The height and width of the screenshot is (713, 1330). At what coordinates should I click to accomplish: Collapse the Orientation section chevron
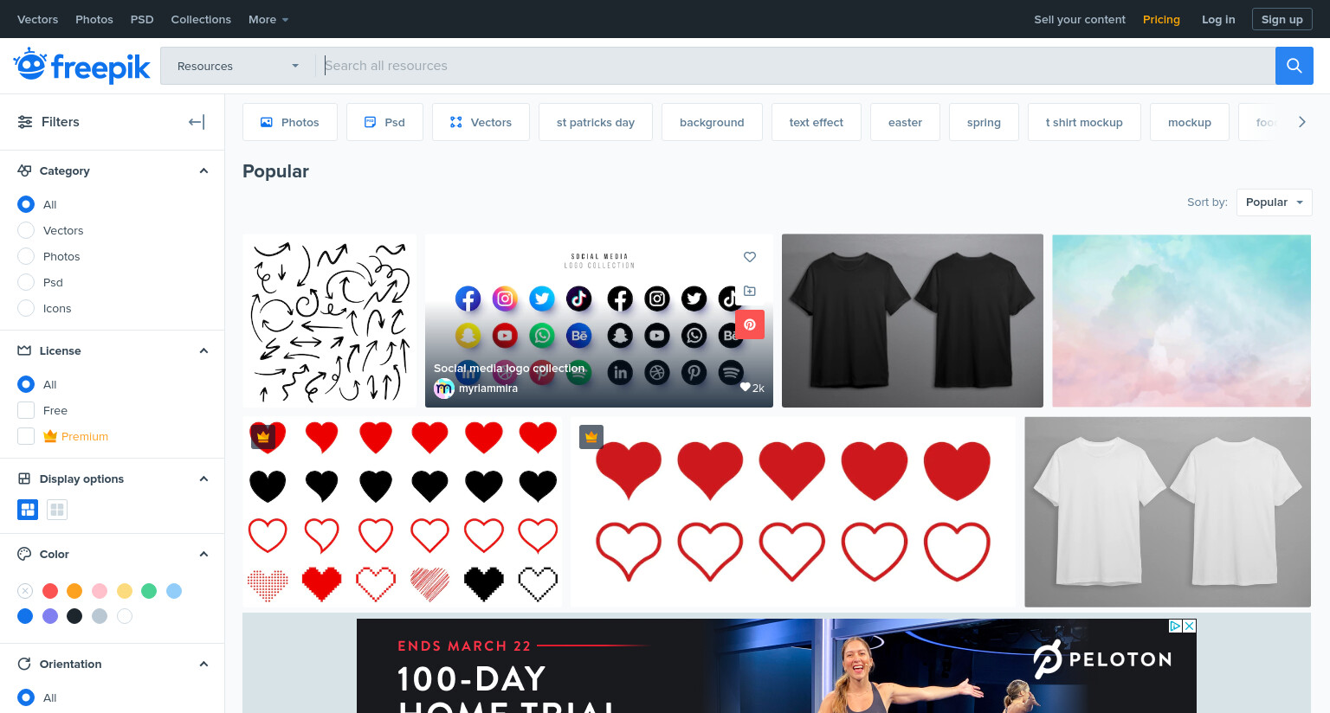coord(203,664)
